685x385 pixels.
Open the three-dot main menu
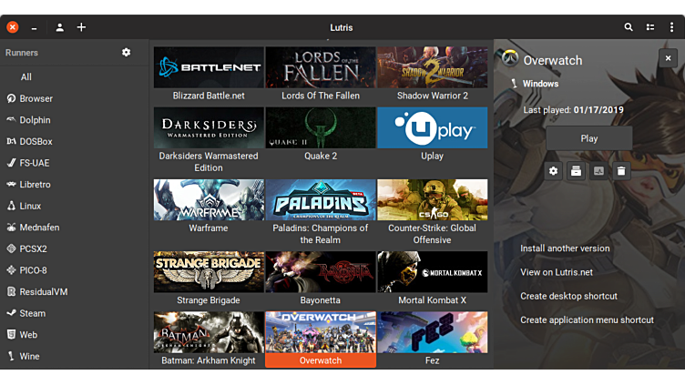(x=672, y=27)
